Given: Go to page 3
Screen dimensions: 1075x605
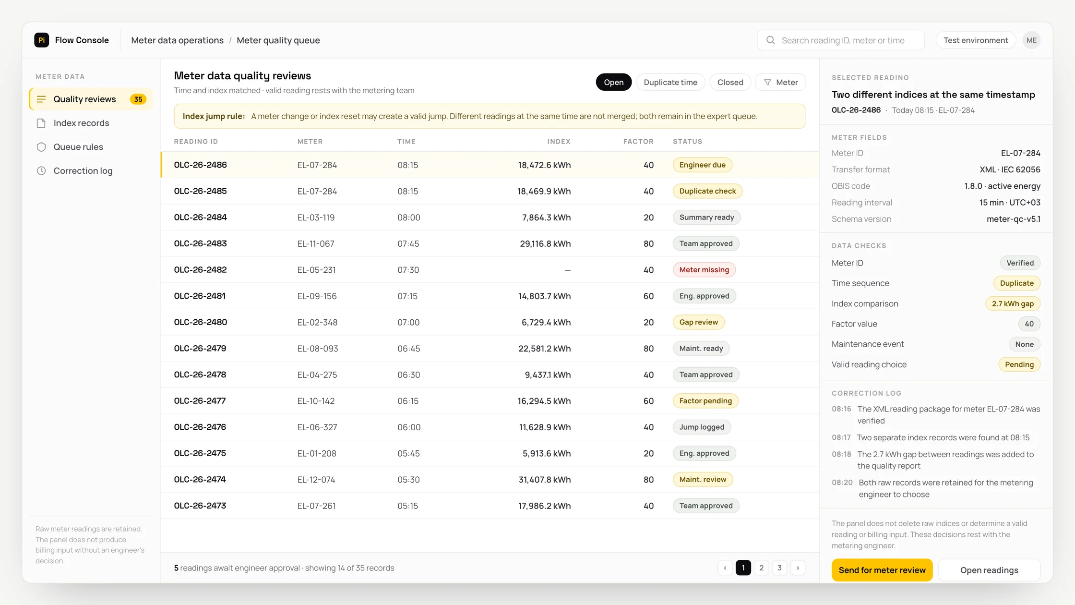Looking at the screenshot, I should point(779,568).
